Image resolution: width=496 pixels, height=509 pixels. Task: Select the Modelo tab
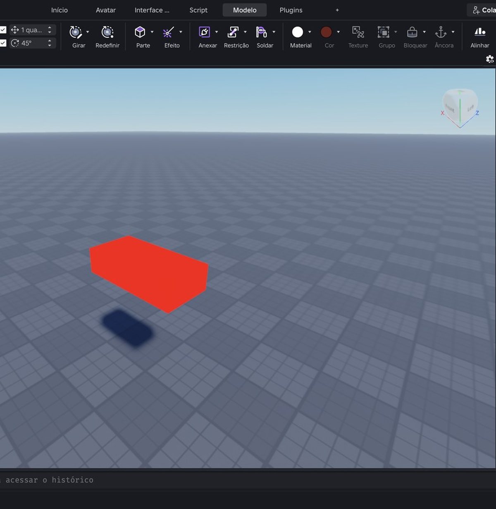click(x=245, y=10)
